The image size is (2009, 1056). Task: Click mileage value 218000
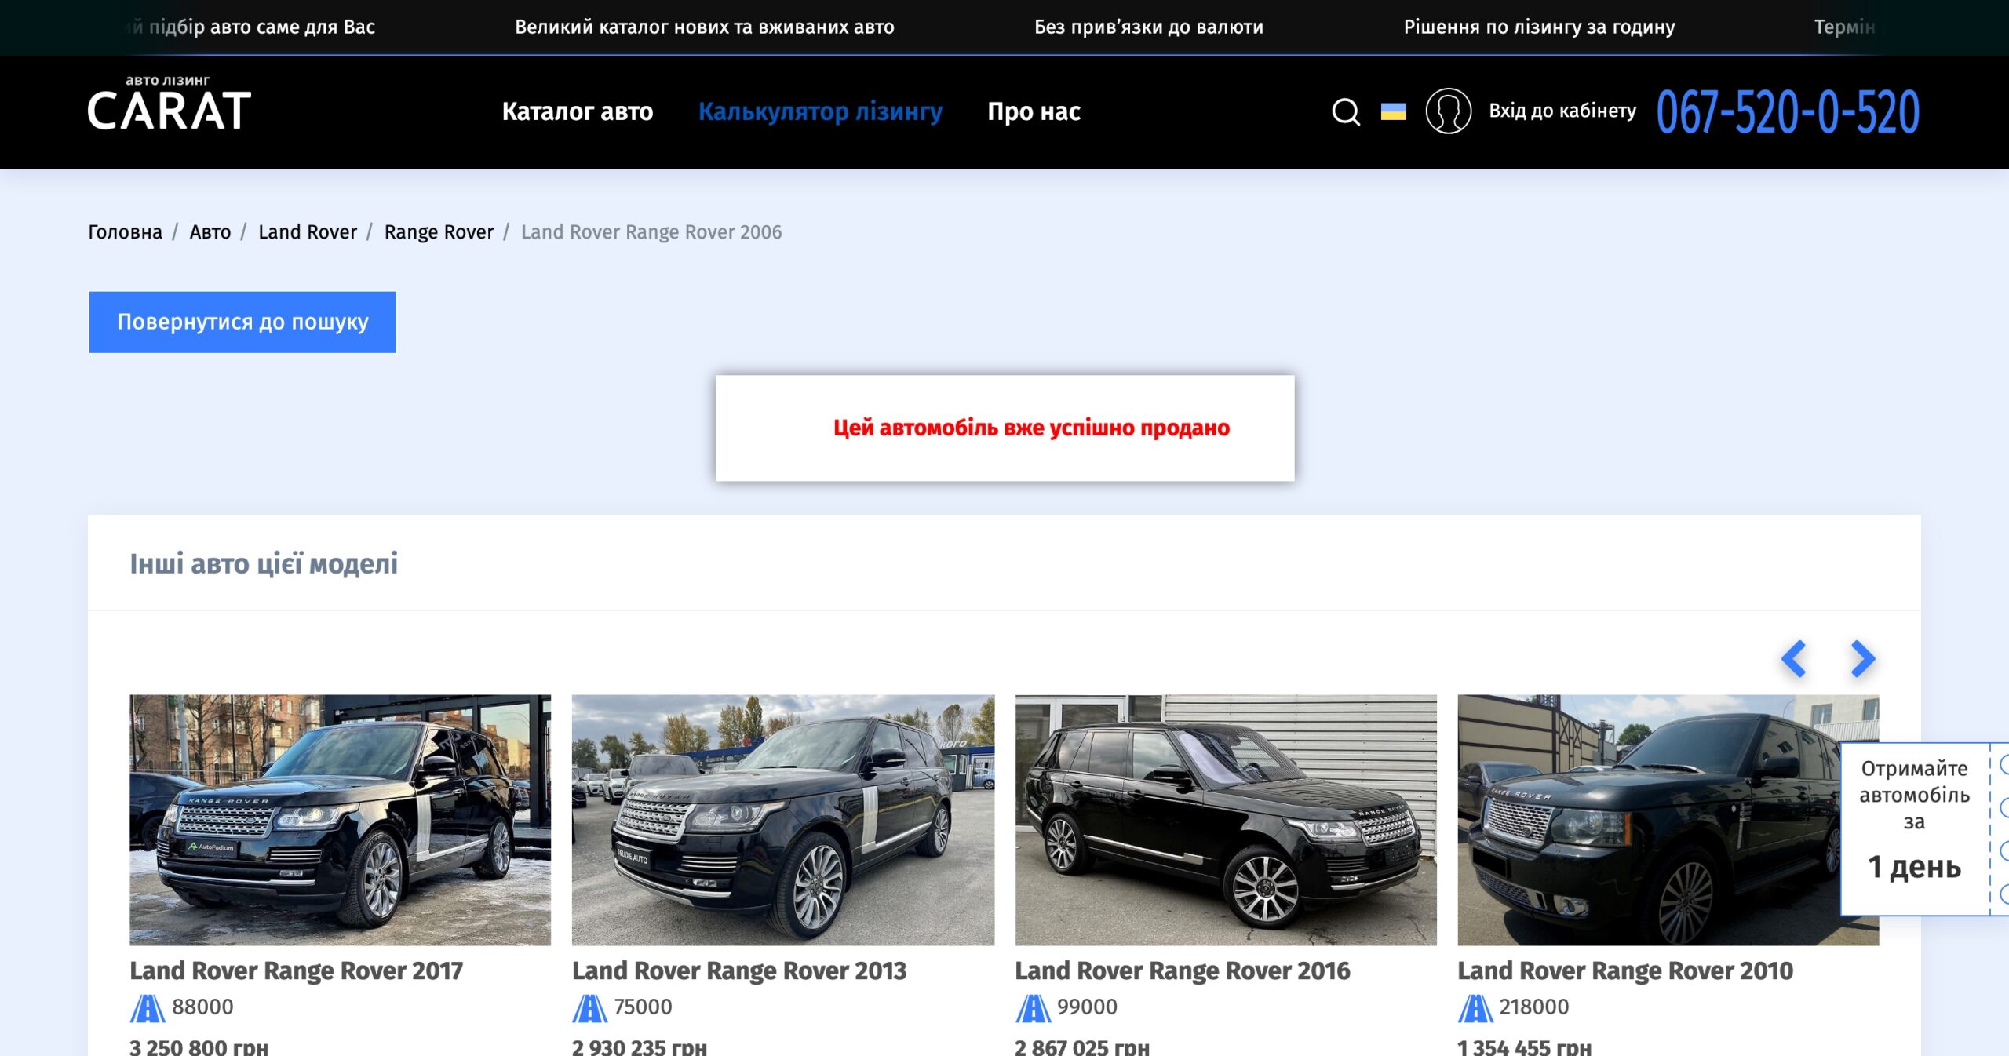[1534, 1007]
